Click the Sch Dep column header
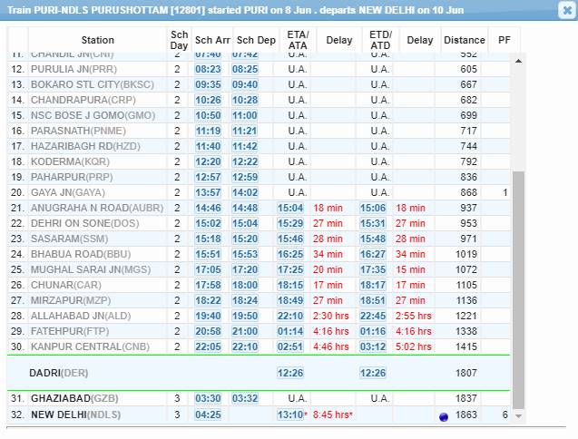The image size is (578, 439). tap(256, 41)
